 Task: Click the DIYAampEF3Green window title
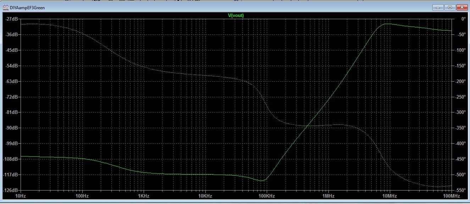27,7
